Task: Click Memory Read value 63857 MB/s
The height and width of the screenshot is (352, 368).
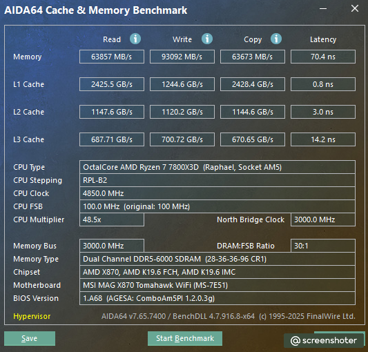Action: [112, 57]
